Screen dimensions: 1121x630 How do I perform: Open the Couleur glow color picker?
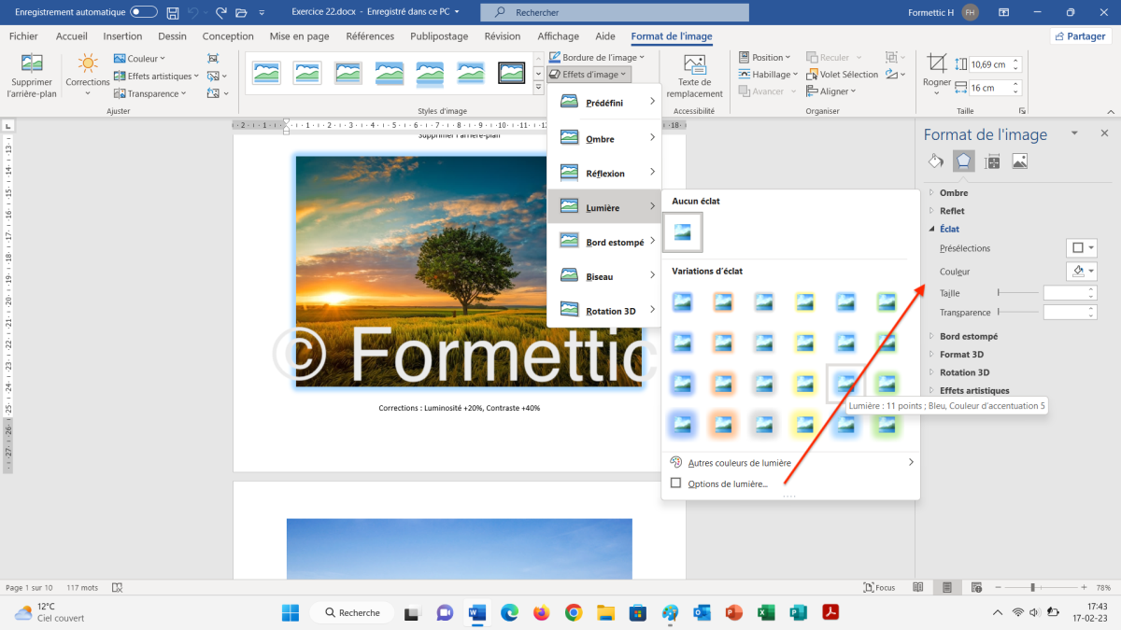[x=1081, y=271]
